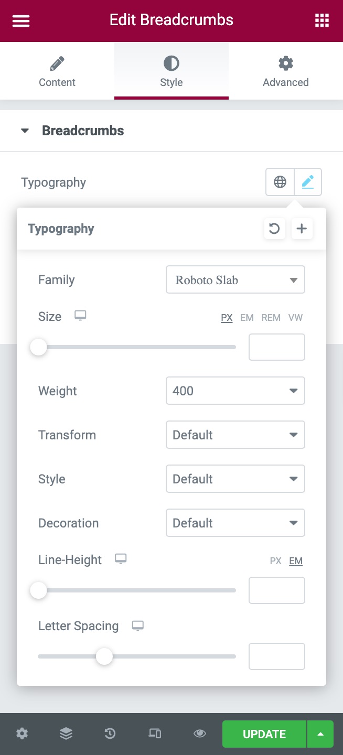Open page settings gear in footer
This screenshot has width=343, height=755.
tap(22, 734)
